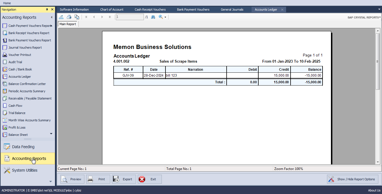Image resolution: width=382 pixels, height=194 pixels.
Task: Switch to Software Information tab
Action: pos(74,10)
